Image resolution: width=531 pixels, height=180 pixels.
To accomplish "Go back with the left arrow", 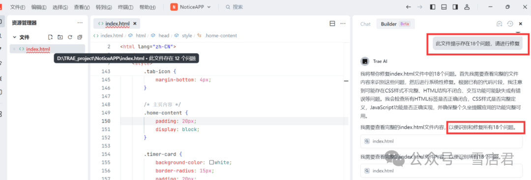I will pyautogui.click(x=409, y=7).
